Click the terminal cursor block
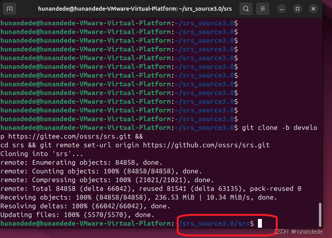This screenshot has width=332, height=238. pos(260,223)
